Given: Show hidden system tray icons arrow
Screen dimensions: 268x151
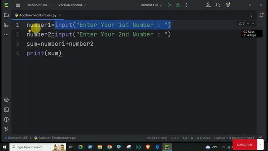Looking at the screenshot, I should tap(224, 147).
